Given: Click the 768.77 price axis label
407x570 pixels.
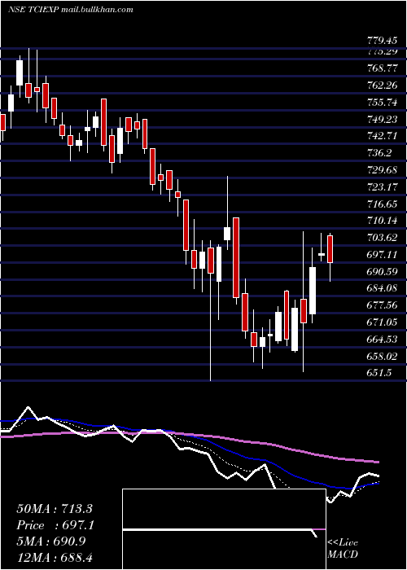Looking at the screenshot, I should click(x=382, y=68).
